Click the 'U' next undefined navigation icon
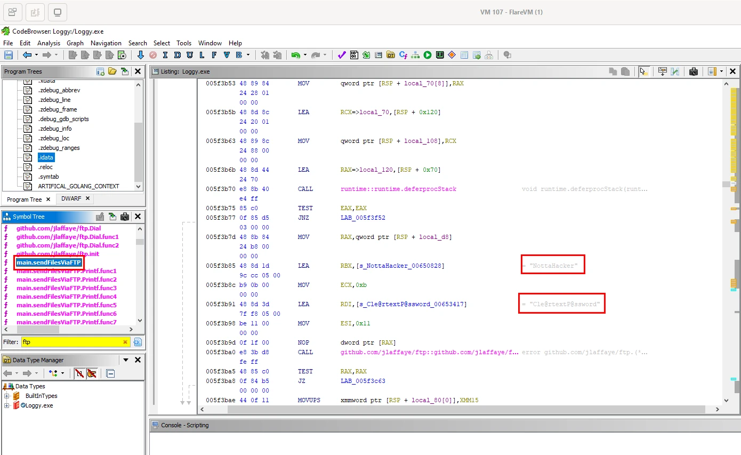The height and width of the screenshot is (455, 741). [189, 55]
